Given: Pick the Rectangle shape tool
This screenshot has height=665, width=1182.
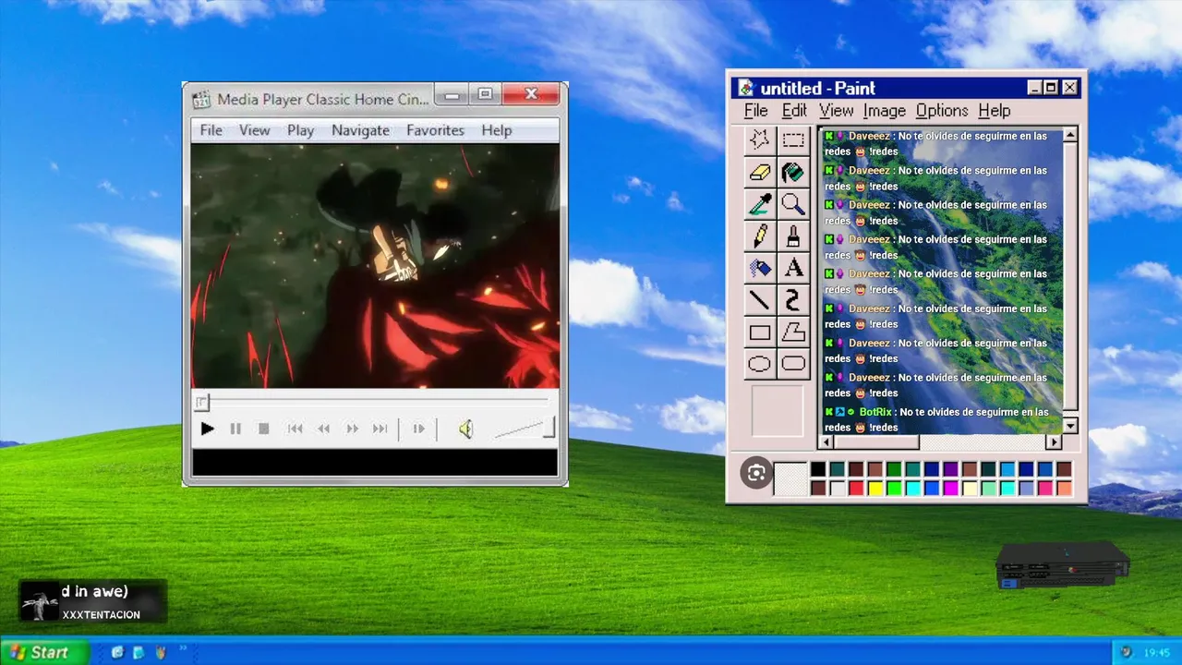Looking at the screenshot, I should point(759,332).
